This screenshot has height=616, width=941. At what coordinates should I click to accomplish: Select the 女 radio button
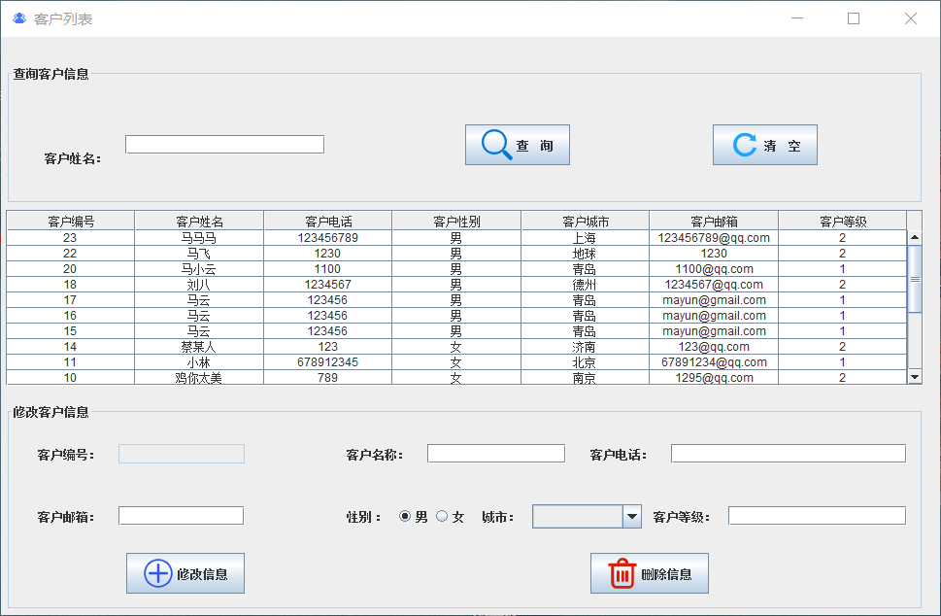(x=442, y=516)
